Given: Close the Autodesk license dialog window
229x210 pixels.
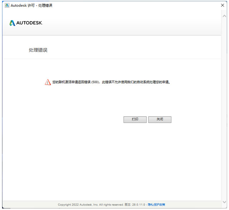Looking at the screenshot, I should pyautogui.click(x=223, y=5).
